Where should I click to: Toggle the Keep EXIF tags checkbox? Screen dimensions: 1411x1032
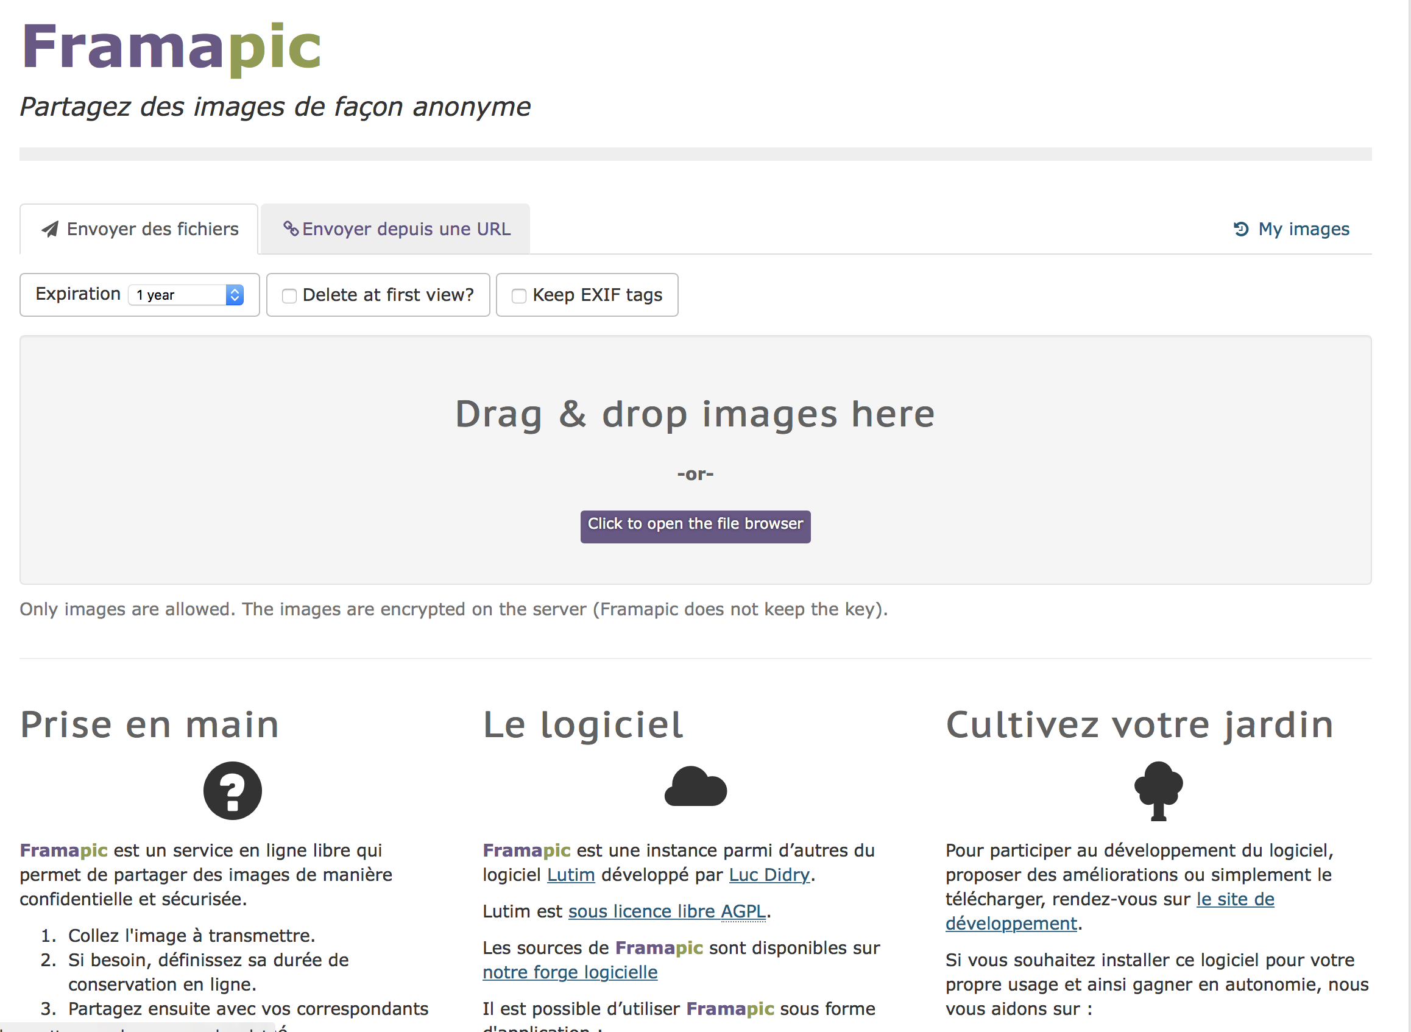518,295
